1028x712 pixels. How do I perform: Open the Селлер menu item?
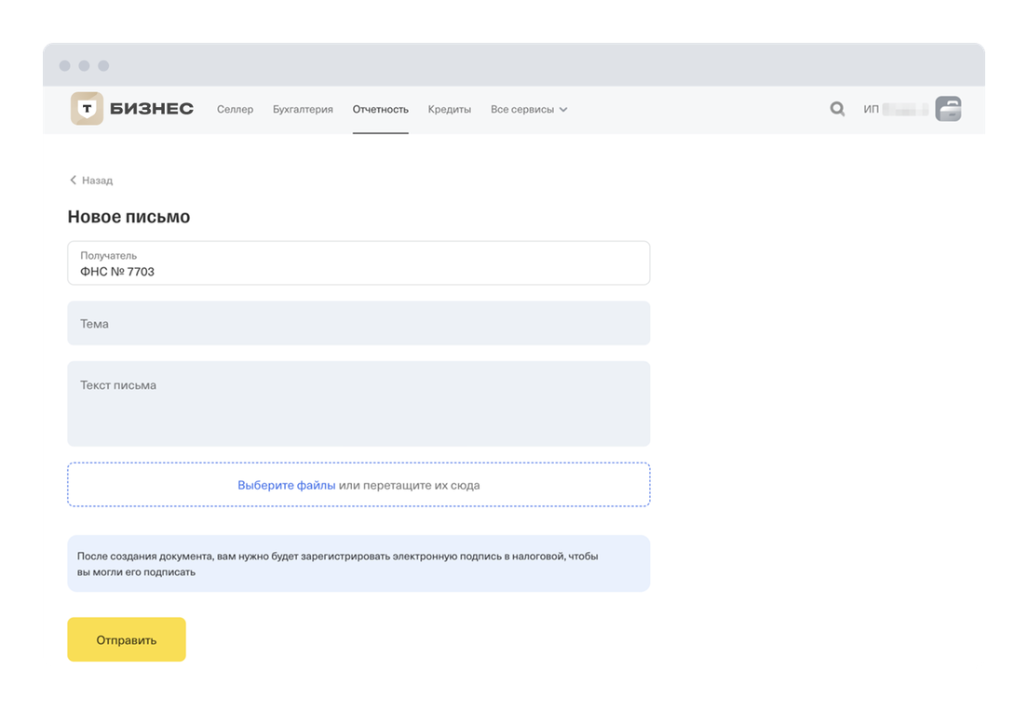click(x=235, y=109)
